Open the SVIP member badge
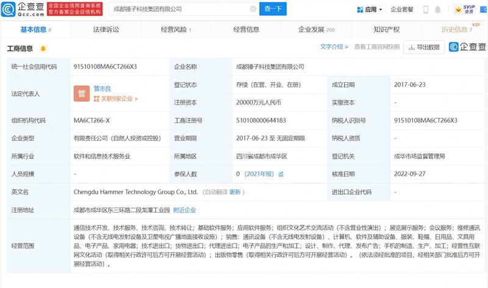Image resolution: width=488 pixels, height=288 pixels. tap(465, 9)
